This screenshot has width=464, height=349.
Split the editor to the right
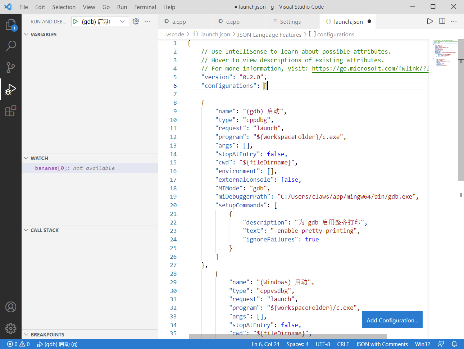pos(442,21)
